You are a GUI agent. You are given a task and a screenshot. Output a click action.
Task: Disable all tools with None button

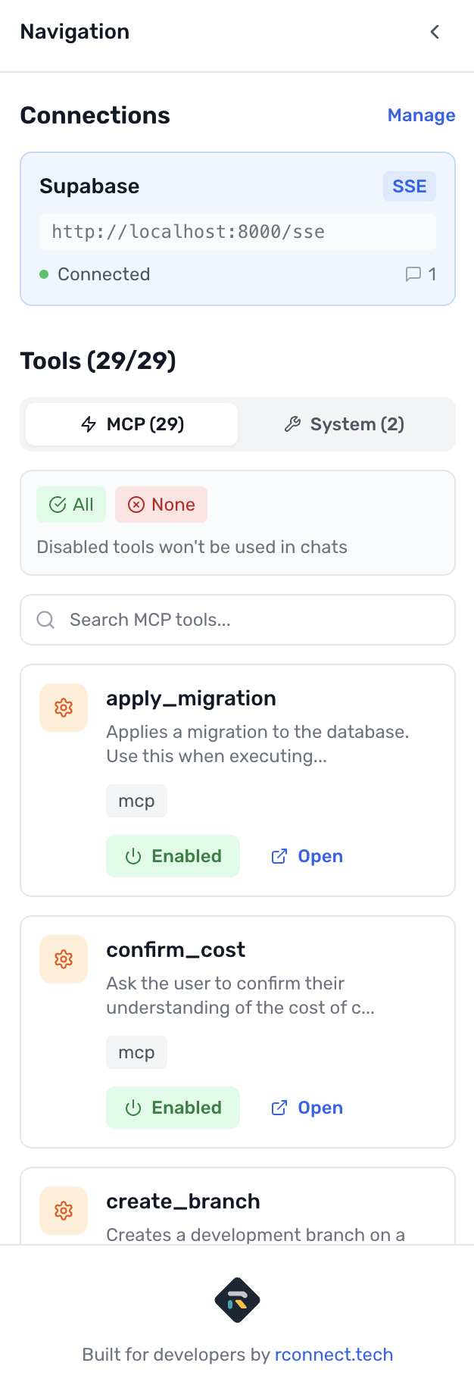(161, 505)
